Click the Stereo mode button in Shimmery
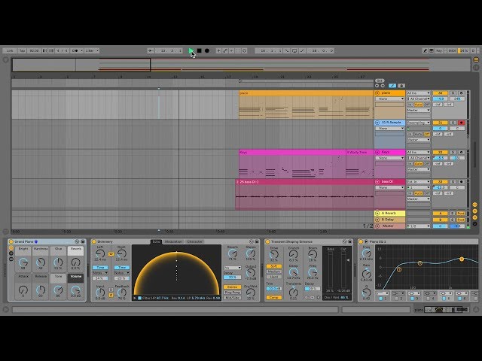The height and width of the screenshot is (361, 482). point(232,287)
